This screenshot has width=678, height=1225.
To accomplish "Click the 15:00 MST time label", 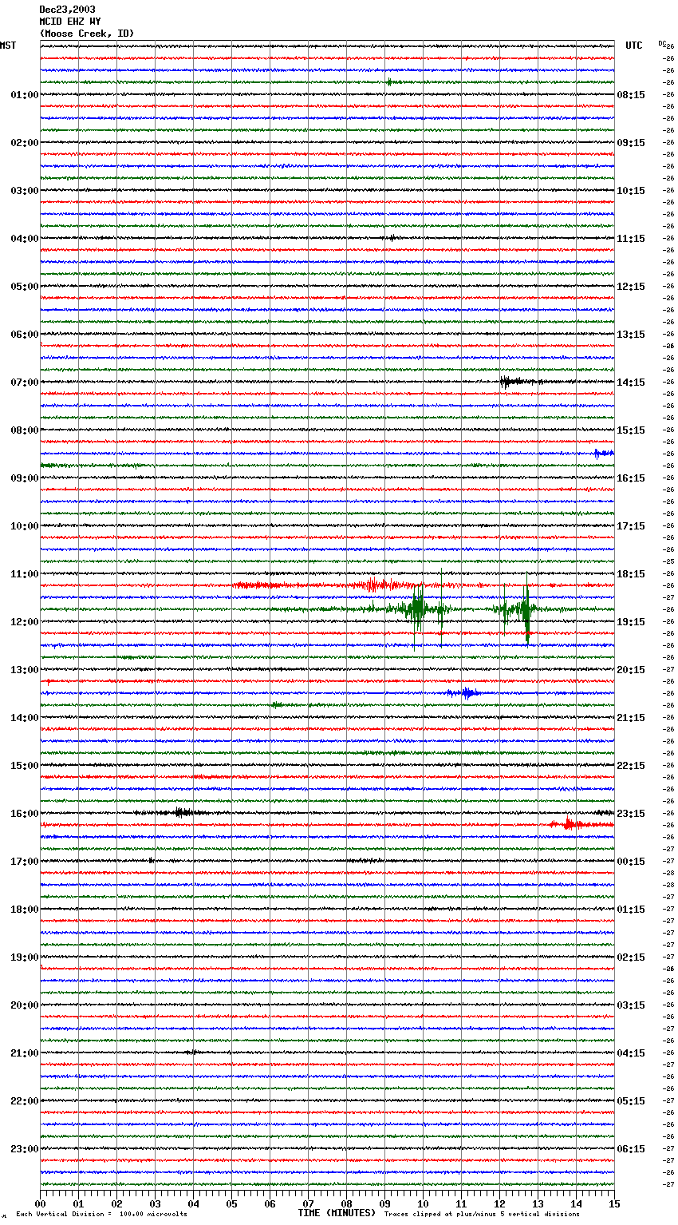I will pyautogui.click(x=25, y=766).
